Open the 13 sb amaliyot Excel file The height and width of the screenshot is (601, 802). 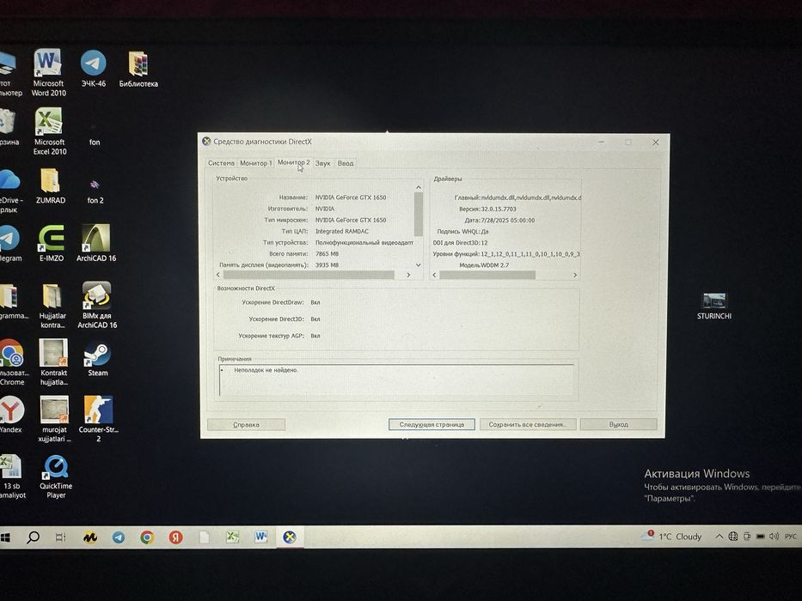pos(12,477)
